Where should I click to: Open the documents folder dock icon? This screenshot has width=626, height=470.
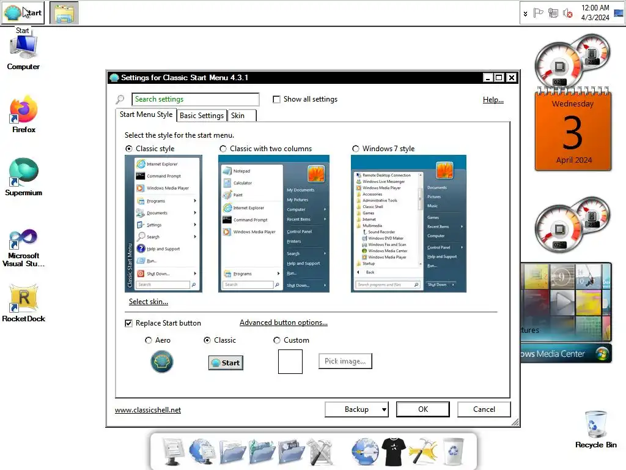[x=232, y=452]
